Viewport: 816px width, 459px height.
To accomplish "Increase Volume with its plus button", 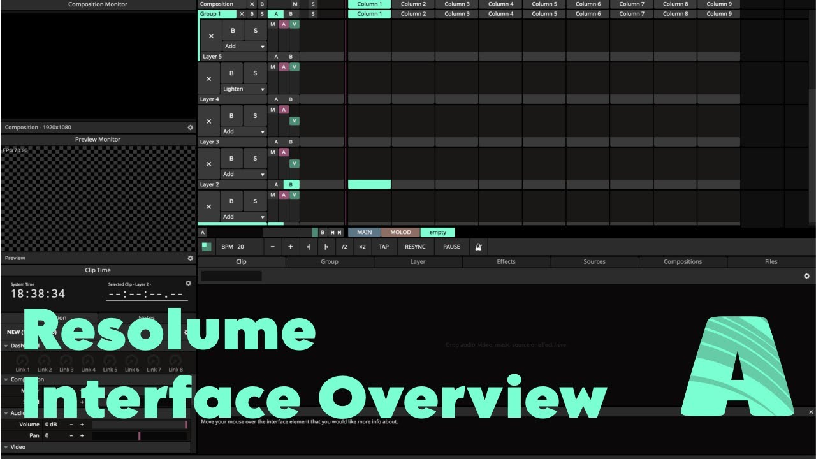I will tap(82, 425).
